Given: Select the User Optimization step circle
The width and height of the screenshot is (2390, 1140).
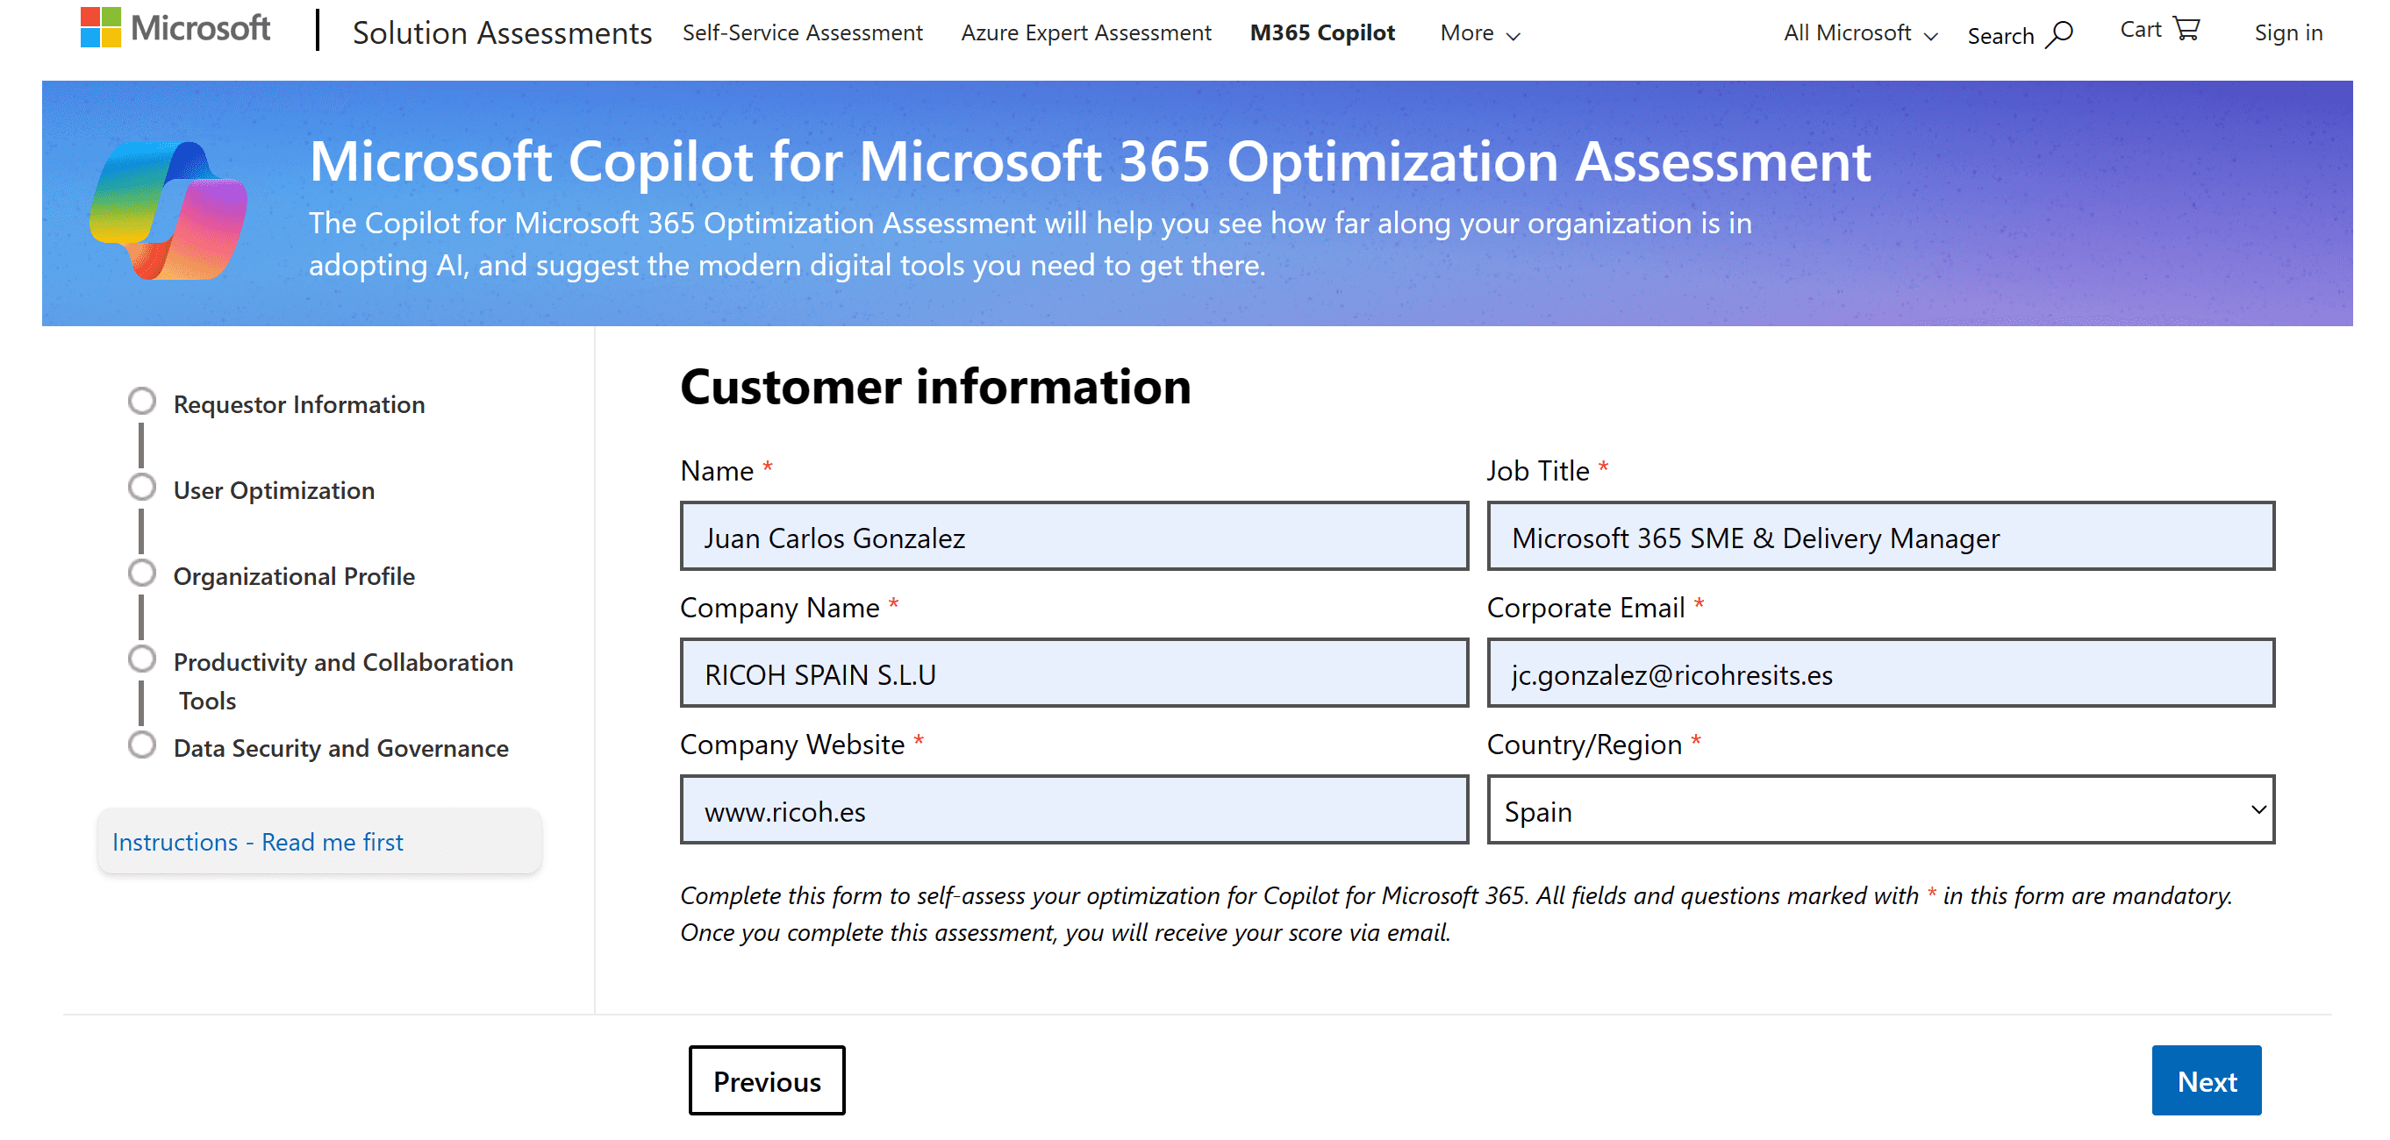Looking at the screenshot, I should point(142,488).
